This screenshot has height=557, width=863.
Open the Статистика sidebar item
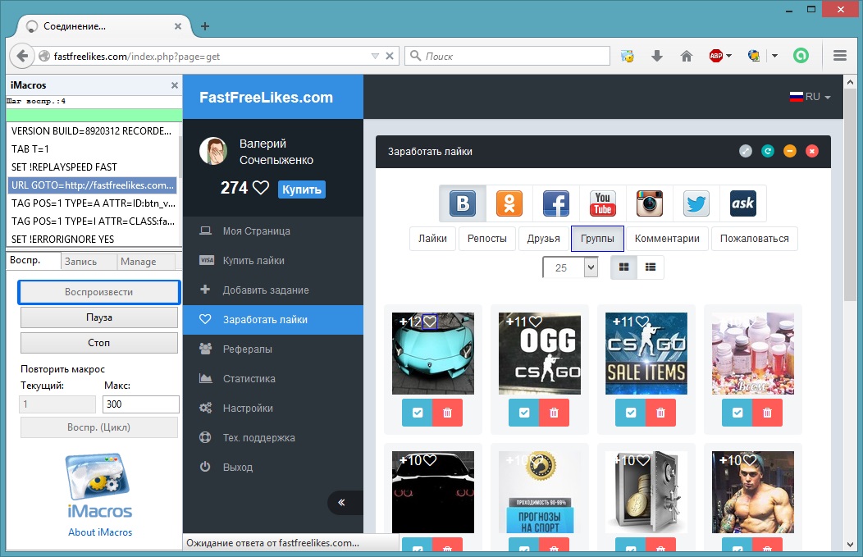(273, 379)
